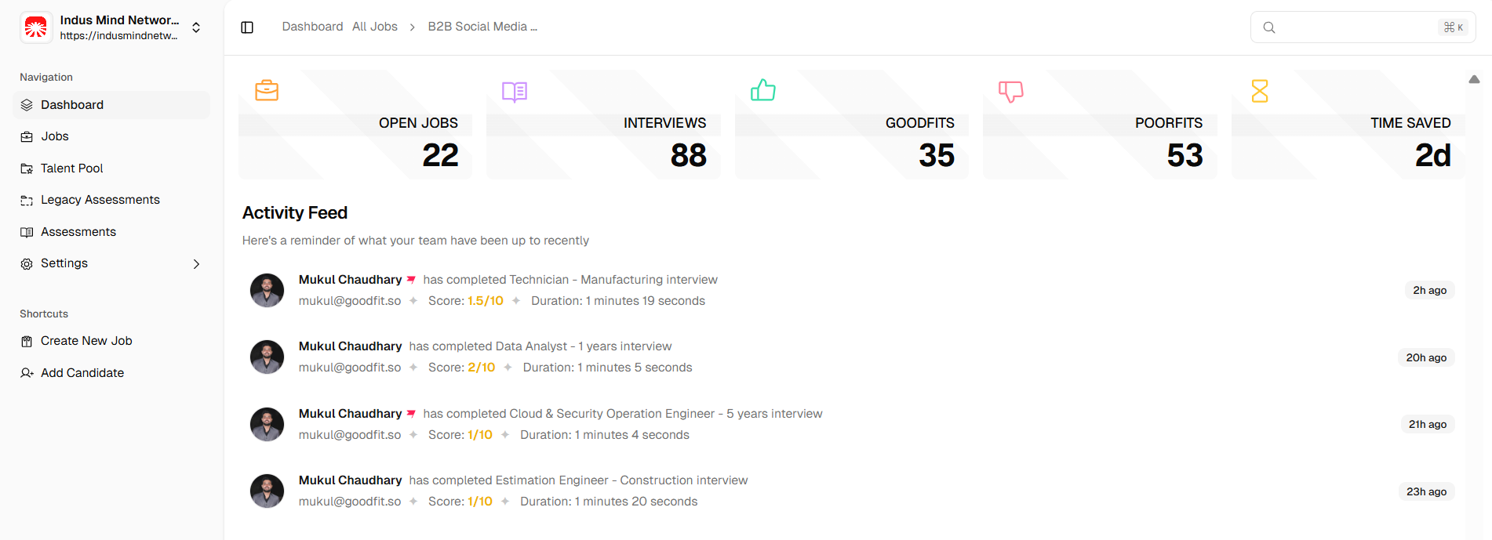Click the briefcase icon above Open Jobs
Image resolution: width=1492 pixels, height=540 pixels.
click(267, 91)
